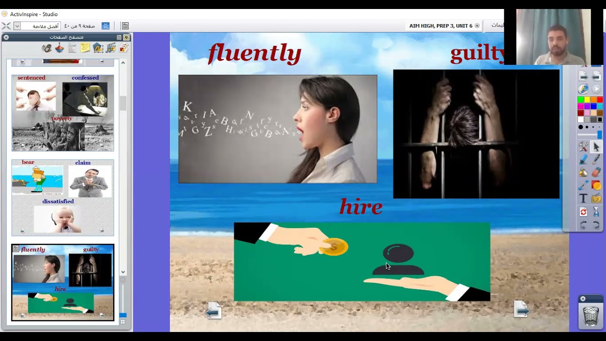Click the full-screen arrows icon
Screen dimensions: 606x341
pos(6,26)
